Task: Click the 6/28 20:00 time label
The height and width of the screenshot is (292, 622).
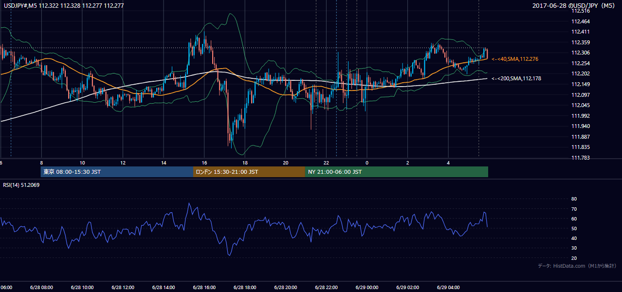Action: click(x=285, y=287)
